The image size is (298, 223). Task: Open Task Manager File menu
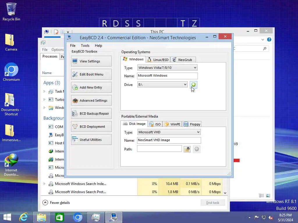point(45,49)
